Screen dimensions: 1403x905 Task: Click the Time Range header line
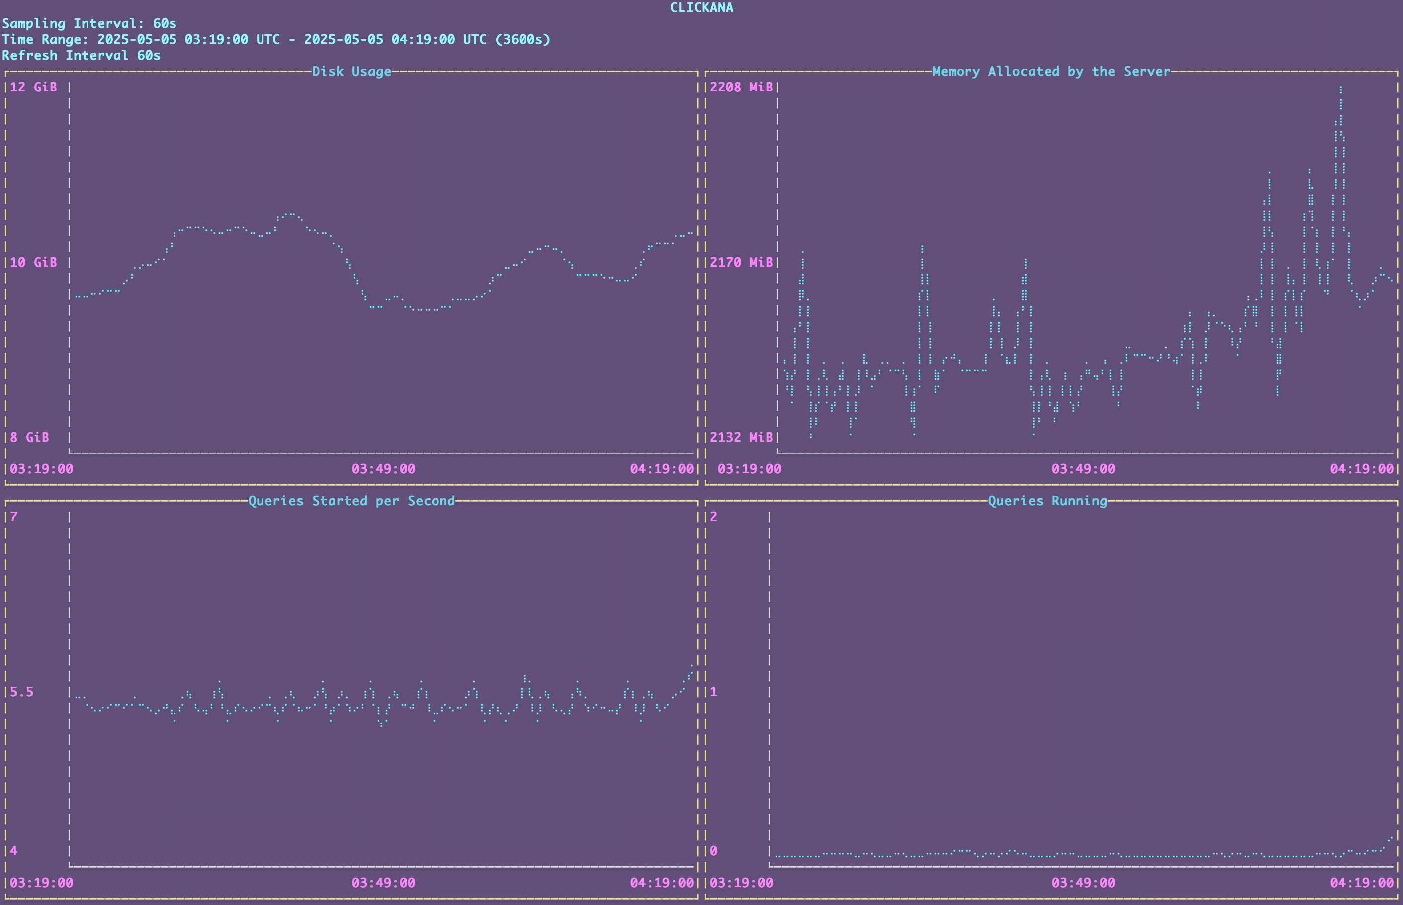(276, 39)
